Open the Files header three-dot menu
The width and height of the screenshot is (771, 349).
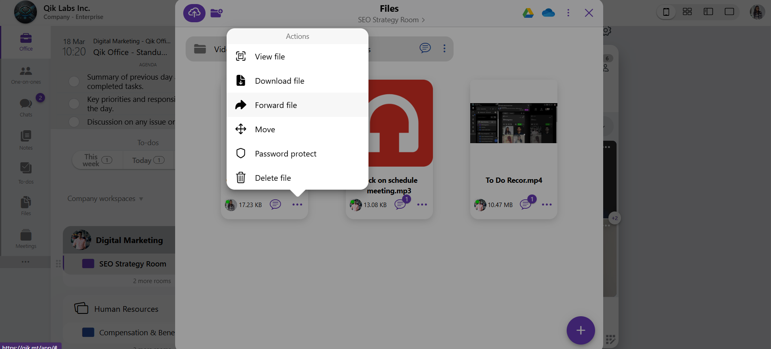(x=568, y=13)
